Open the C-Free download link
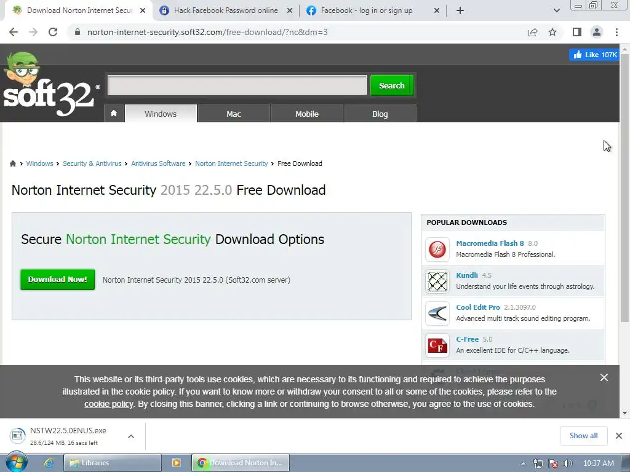Image resolution: width=630 pixels, height=472 pixels. pos(468,339)
